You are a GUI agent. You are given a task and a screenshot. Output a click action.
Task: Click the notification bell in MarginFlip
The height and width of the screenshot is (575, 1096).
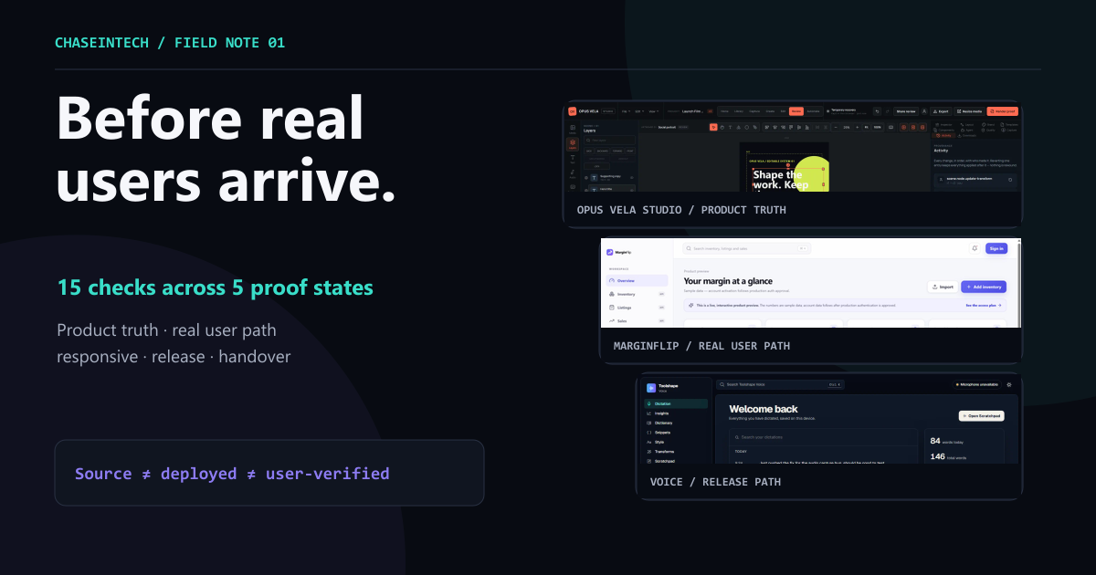tap(975, 248)
